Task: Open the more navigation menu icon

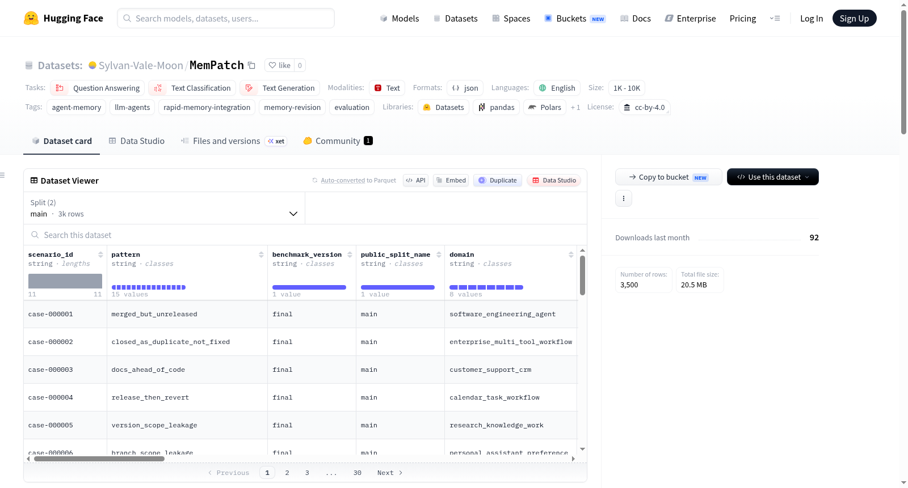Action: [x=775, y=18]
